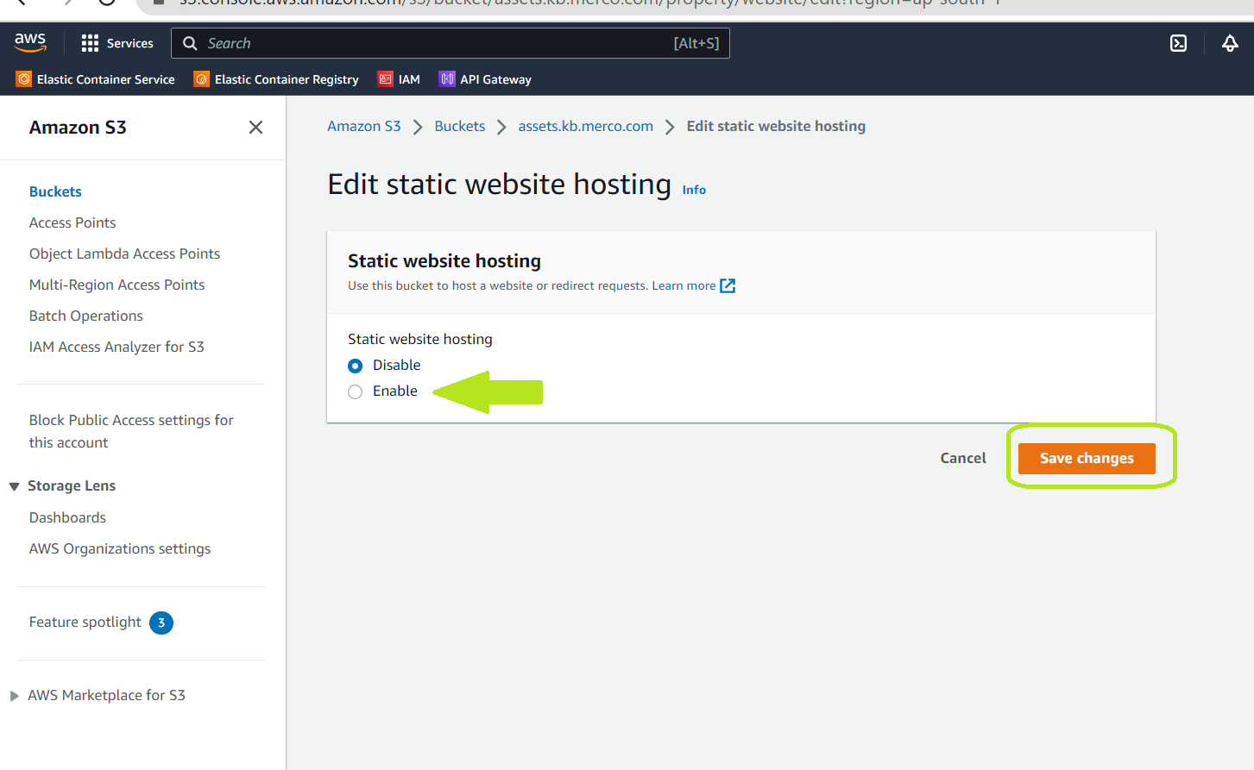1254x770 pixels.
Task: Open the Feature spotlight count badge
Action: tap(161, 623)
